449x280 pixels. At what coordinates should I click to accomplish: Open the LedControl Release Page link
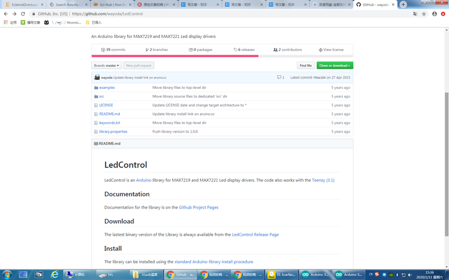point(255,235)
